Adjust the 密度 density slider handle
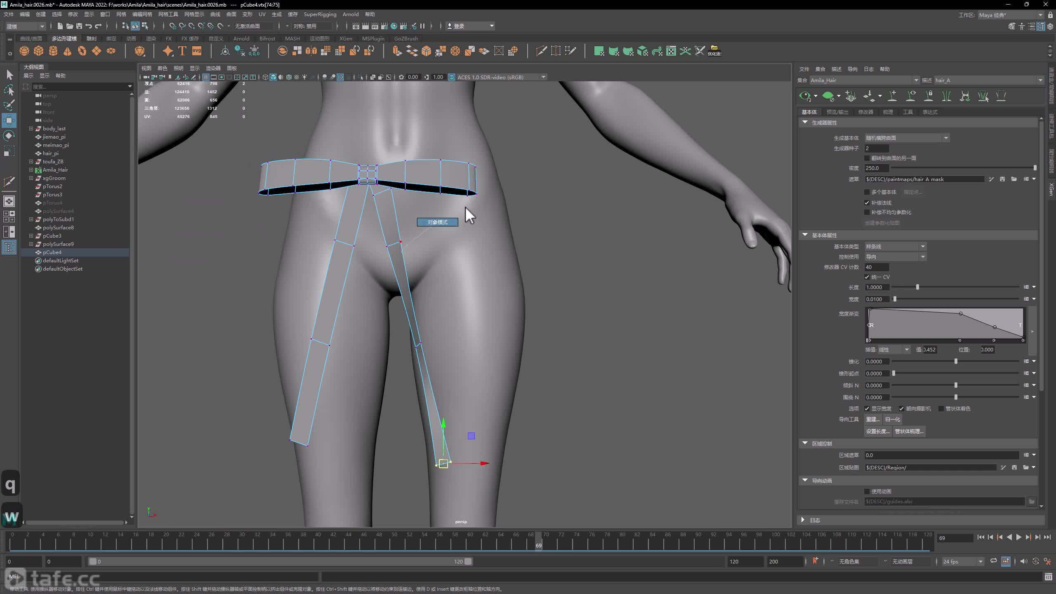Viewport: 1056px width, 594px height. tap(1035, 168)
